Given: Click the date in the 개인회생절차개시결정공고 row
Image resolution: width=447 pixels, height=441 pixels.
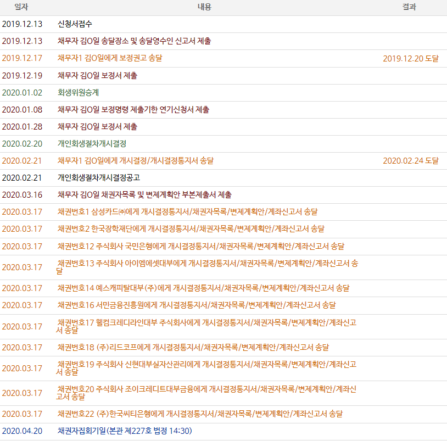Looking at the screenshot, I should [22, 178].
